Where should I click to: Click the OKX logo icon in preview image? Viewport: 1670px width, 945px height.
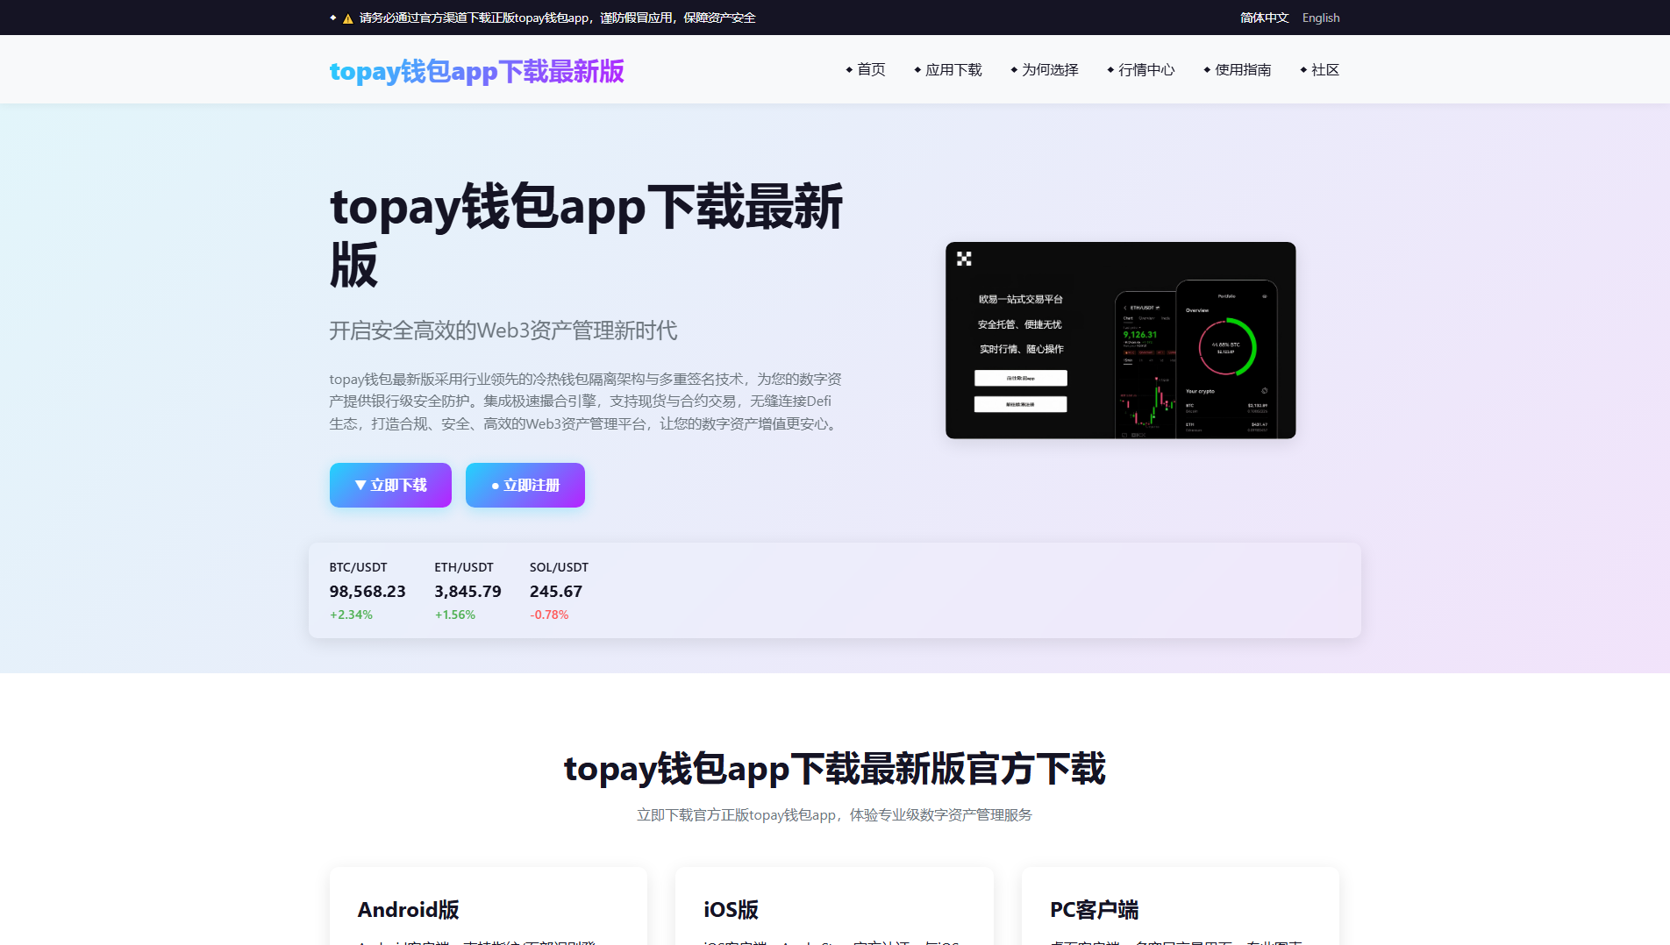[964, 259]
